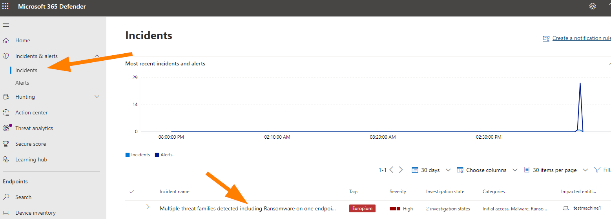Collapse the Incidents & alerts section chevron

[97, 56]
